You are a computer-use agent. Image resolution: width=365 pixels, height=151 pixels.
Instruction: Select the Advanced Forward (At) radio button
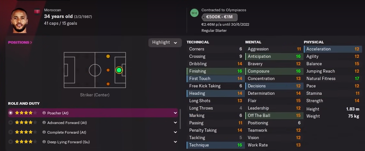pyautogui.click(x=11, y=123)
